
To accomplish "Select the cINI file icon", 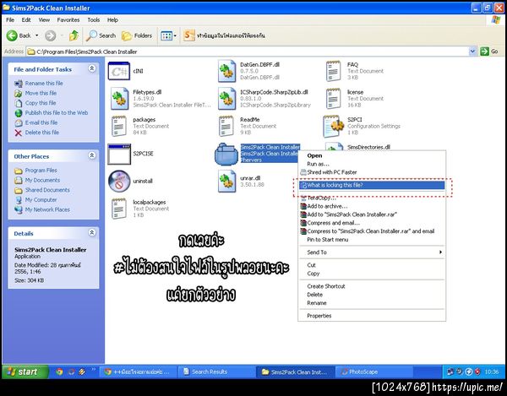I will click(x=119, y=71).
